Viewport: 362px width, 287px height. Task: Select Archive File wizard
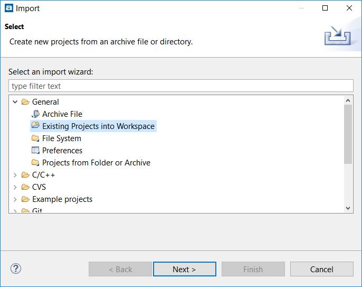62,114
